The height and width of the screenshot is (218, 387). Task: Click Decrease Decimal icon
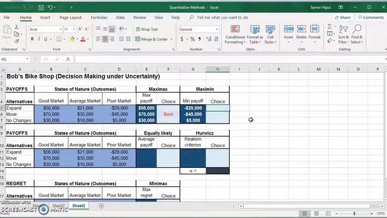click(x=216, y=39)
